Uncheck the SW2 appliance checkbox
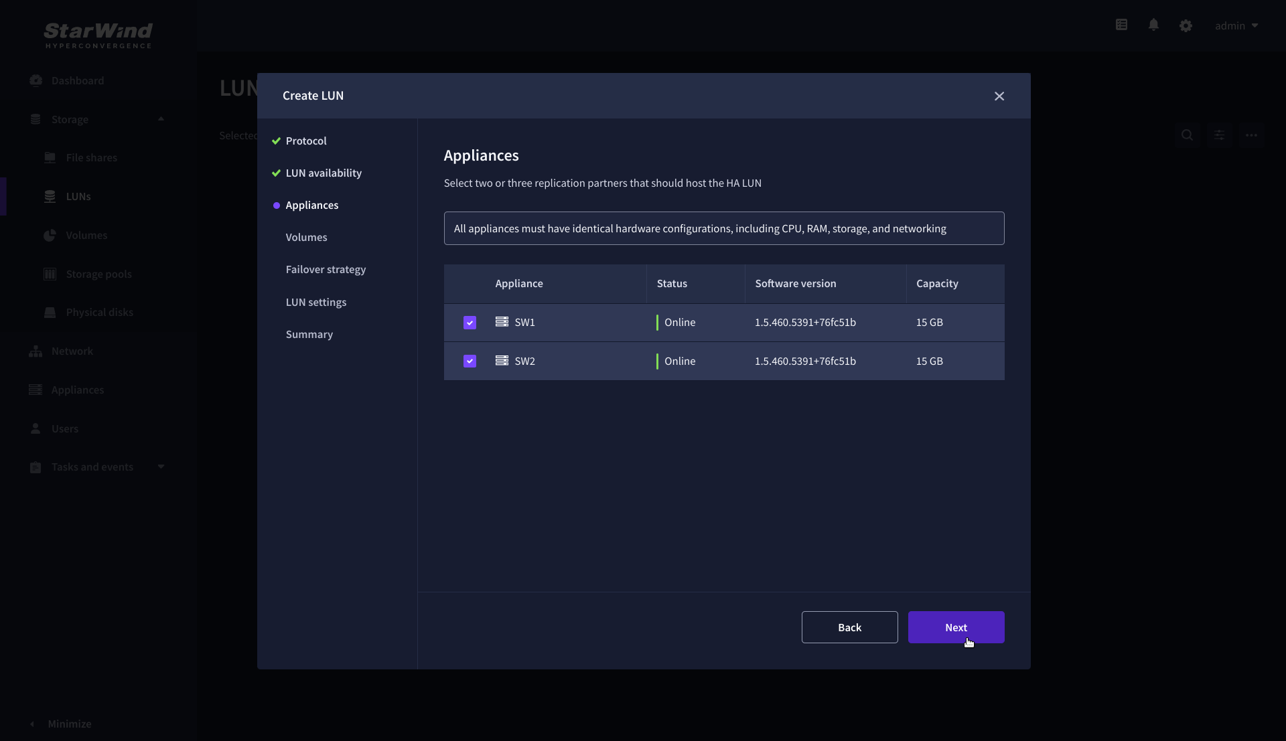Screen dimensions: 1286x741 [470, 361]
